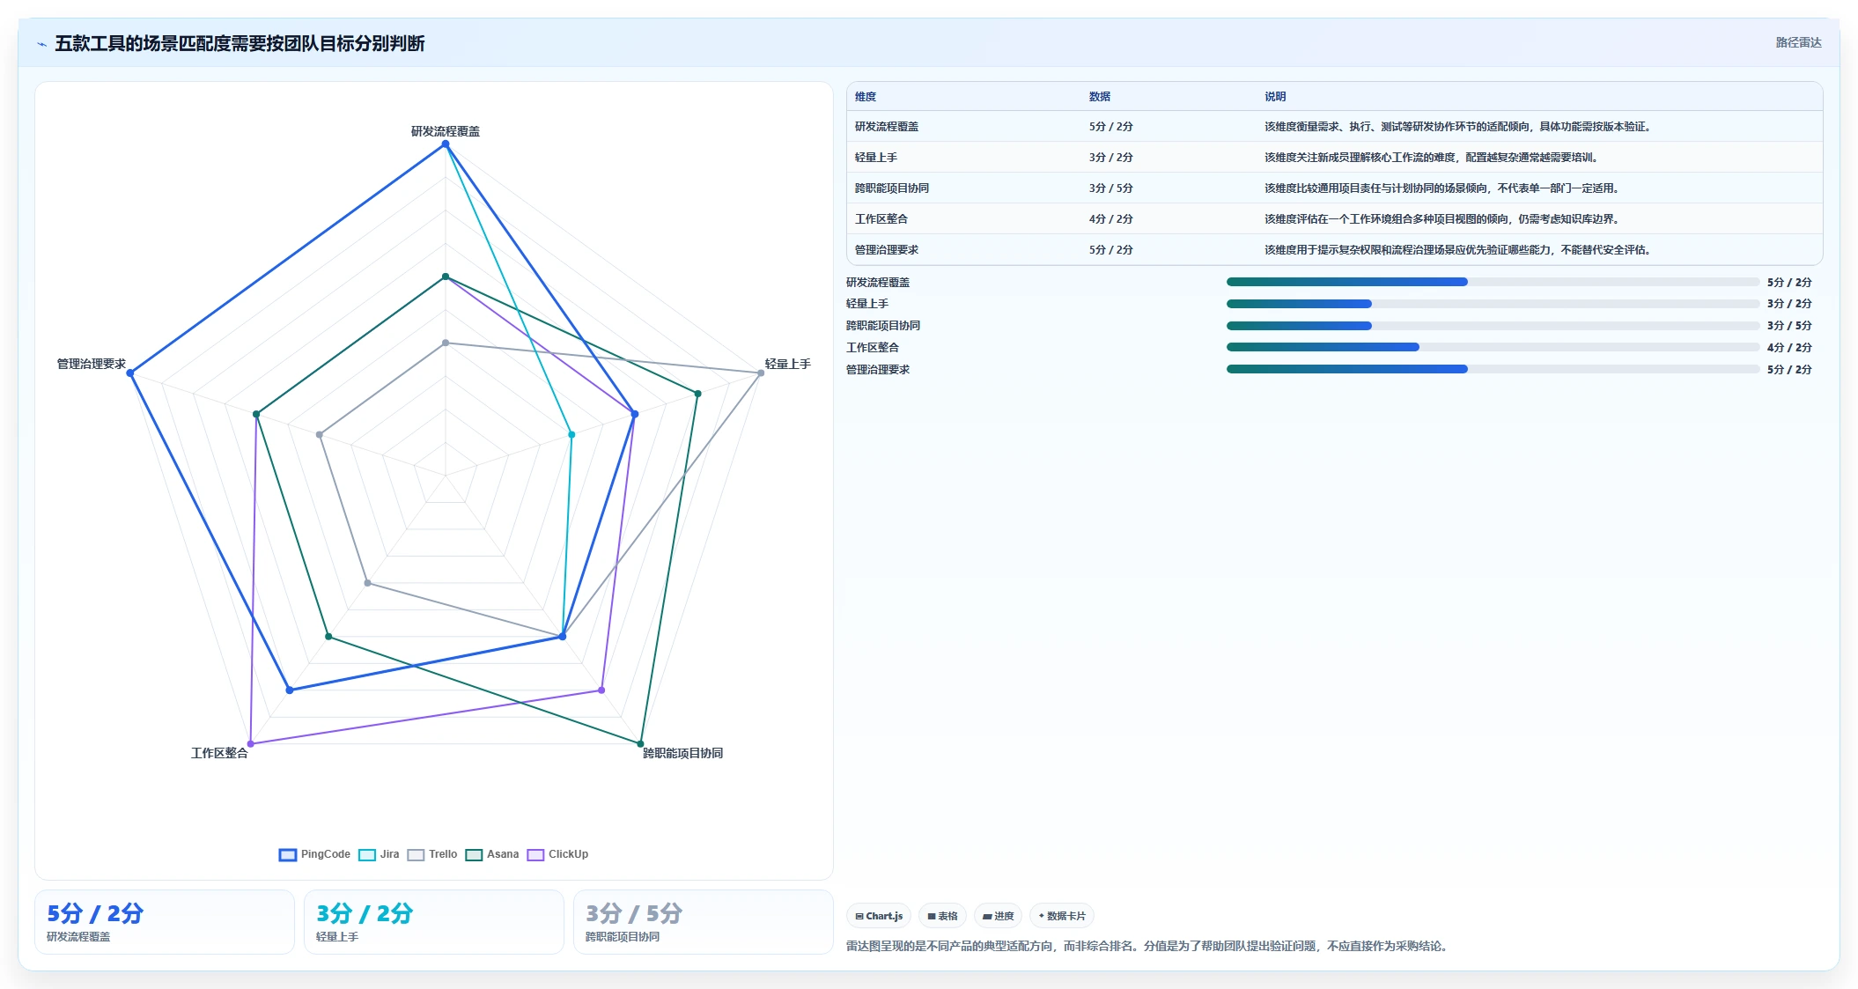
Task: Select the 表格 chip
Action: point(942,916)
